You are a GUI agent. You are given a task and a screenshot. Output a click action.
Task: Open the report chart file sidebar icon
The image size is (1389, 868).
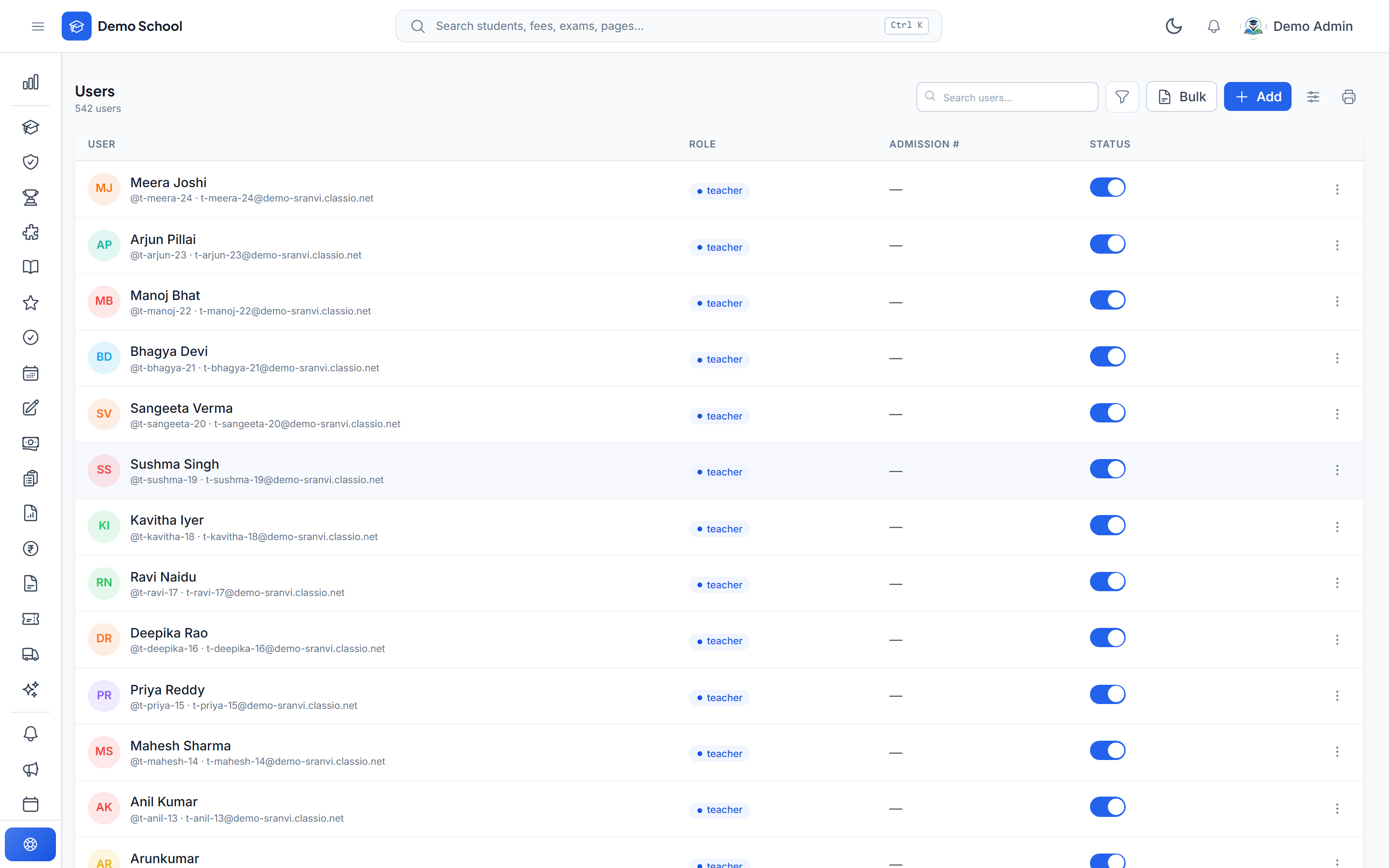coord(30,513)
